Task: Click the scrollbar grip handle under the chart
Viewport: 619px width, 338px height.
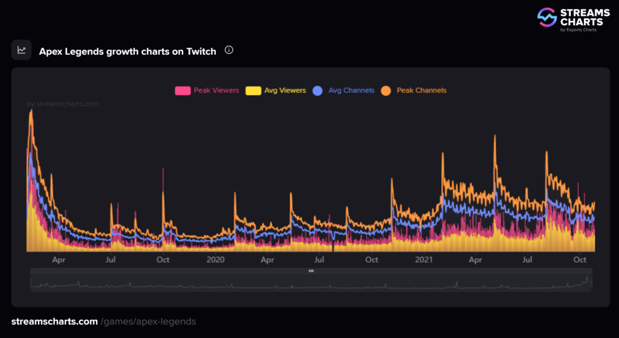Action: pos(311,271)
